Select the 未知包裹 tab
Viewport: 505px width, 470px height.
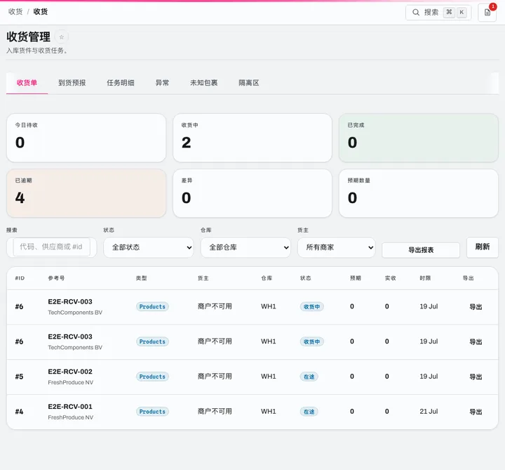click(204, 83)
